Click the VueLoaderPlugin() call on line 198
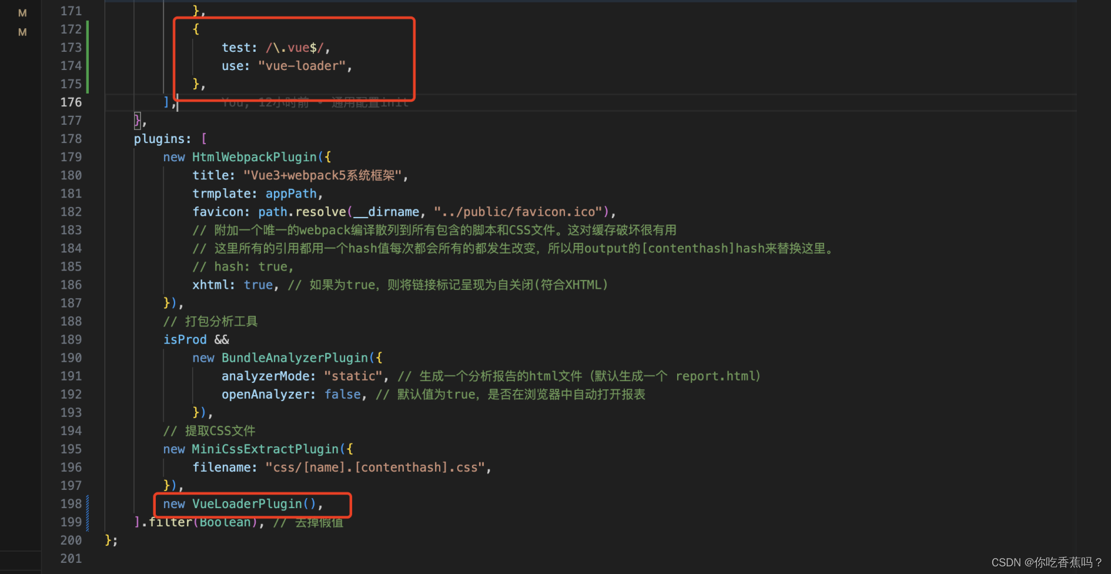The height and width of the screenshot is (574, 1111). pos(254,504)
